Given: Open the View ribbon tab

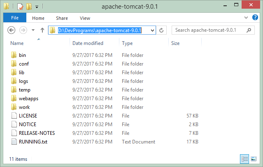Looking at the screenshot, I should (x=85, y=18).
